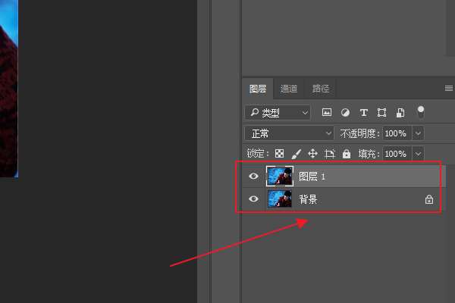455x303 pixels.
Task: Filter layers by smart object icon
Action: point(400,113)
